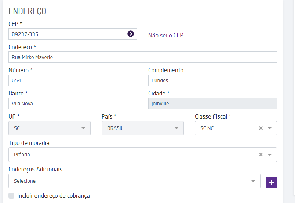Click the Não sei o CEP link
The width and height of the screenshot is (295, 203).
pyautogui.click(x=165, y=35)
